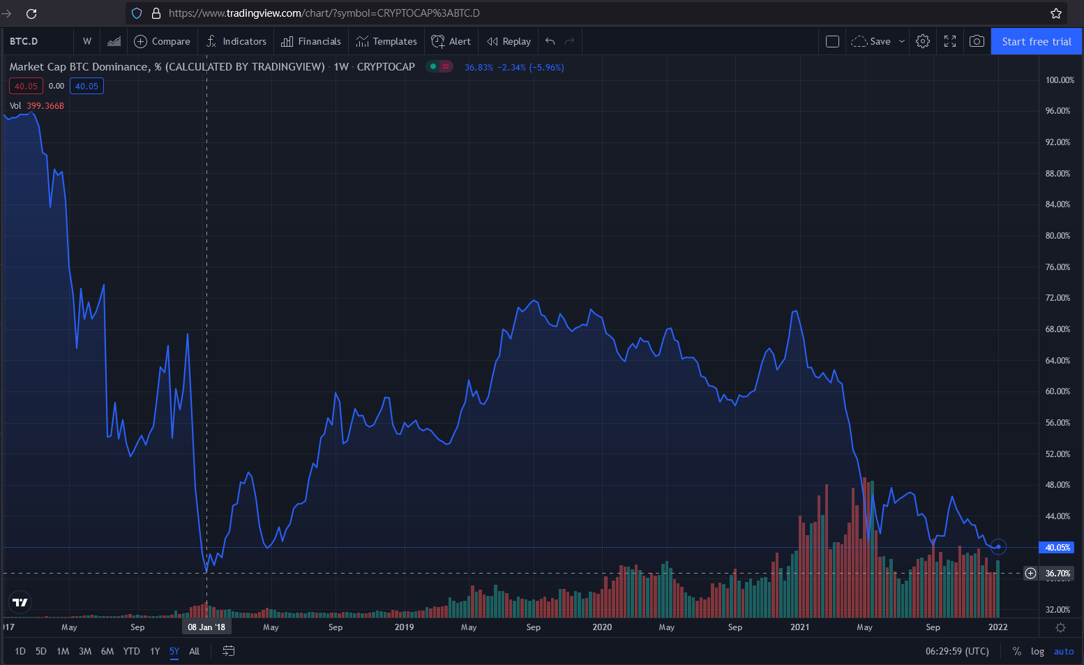Redo the last chart action

(x=570, y=41)
